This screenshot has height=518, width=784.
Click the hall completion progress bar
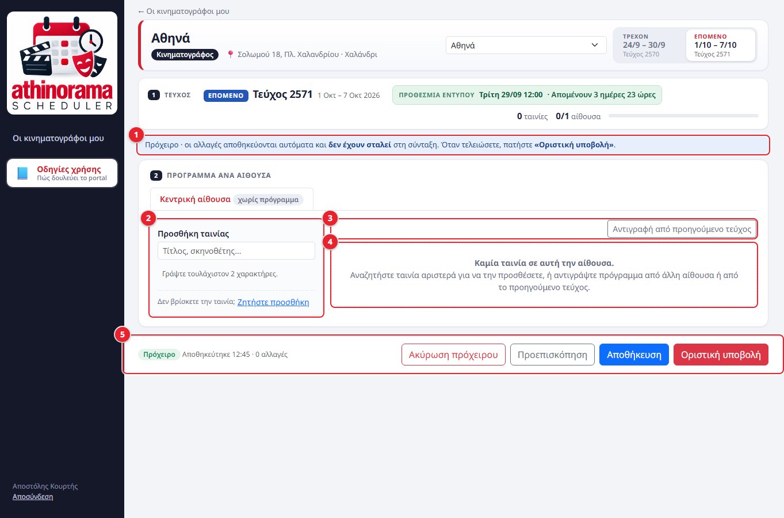click(x=683, y=116)
